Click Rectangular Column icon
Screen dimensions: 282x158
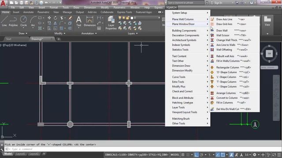[x=212, y=67]
